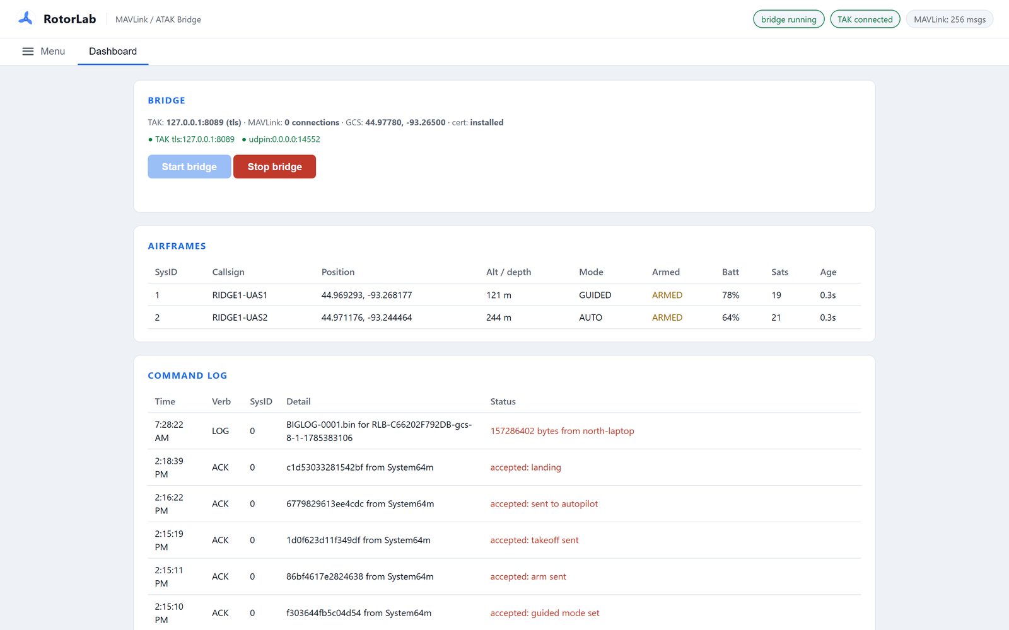Click the 2:16:22 PM log timestamp
The image size is (1009, 630).
169,504
